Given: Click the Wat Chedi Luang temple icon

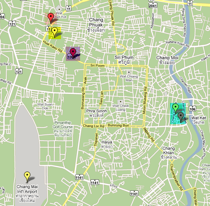Looking at the screenshot, I should click(120, 102).
